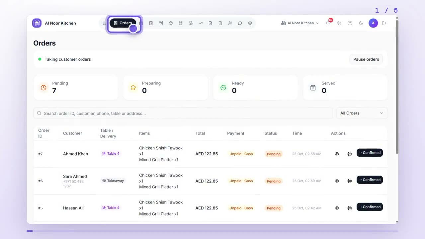Viewport: 425px width, 239px height.
Task: Mark Hassan Ali's order #5 as Confirmed
Action: click(x=370, y=207)
